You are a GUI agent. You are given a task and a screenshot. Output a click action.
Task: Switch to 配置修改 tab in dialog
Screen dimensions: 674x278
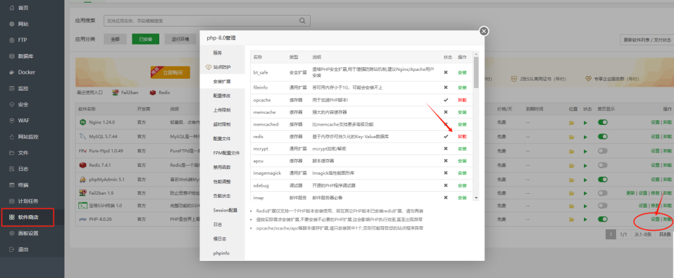[222, 95]
